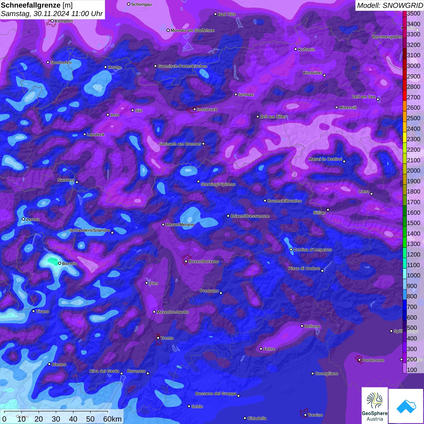424x424 pixels.
Task: Click the 'Bienno' label
Action: (x=59, y=364)
